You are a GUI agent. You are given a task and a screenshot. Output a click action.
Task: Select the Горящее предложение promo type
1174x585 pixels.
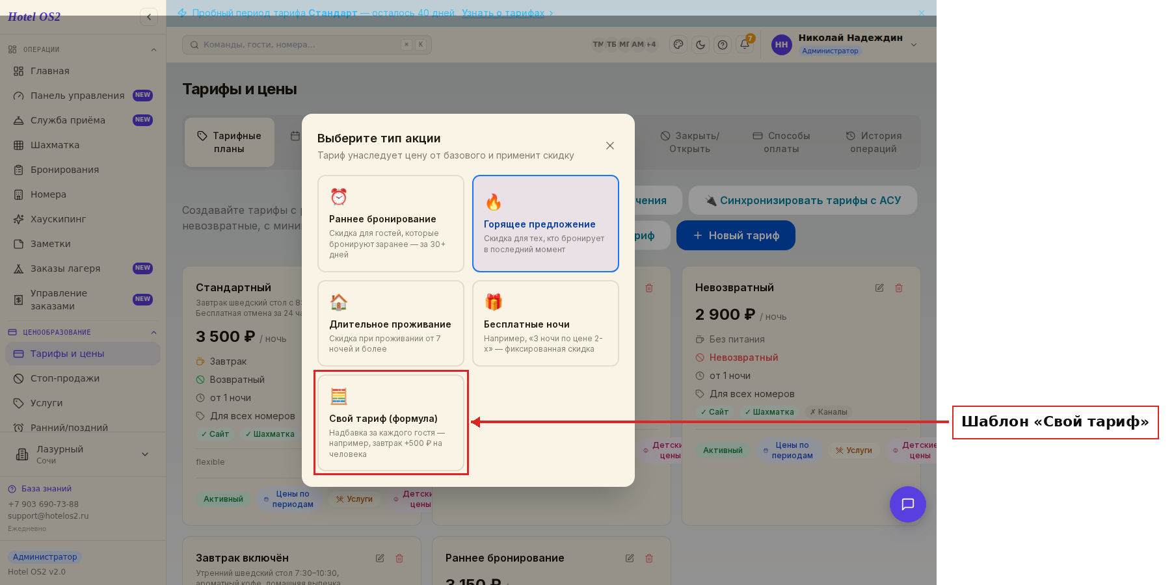tap(546, 224)
